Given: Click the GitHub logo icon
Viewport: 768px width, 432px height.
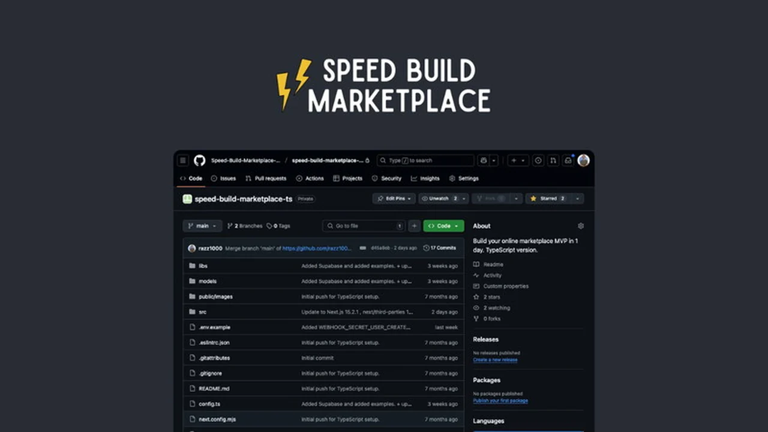Looking at the screenshot, I should click(x=200, y=160).
